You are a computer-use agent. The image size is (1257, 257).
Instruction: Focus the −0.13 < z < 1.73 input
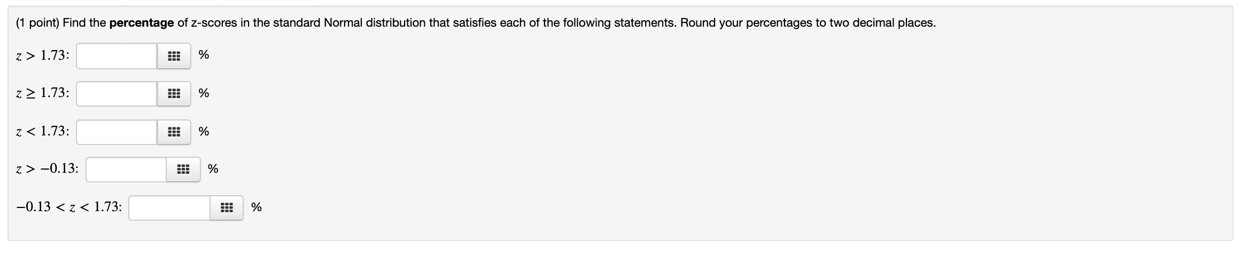coord(169,208)
